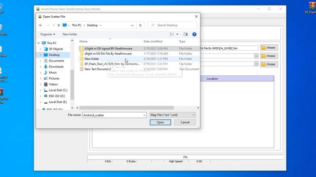Click File name input field
316x177 pixels.
coord(113,115)
